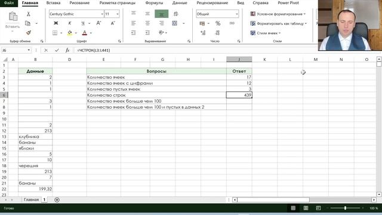Open the Merge and Center dropdown arrow
382x215 pixels.
pyautogui.click(x=184, y=23)
